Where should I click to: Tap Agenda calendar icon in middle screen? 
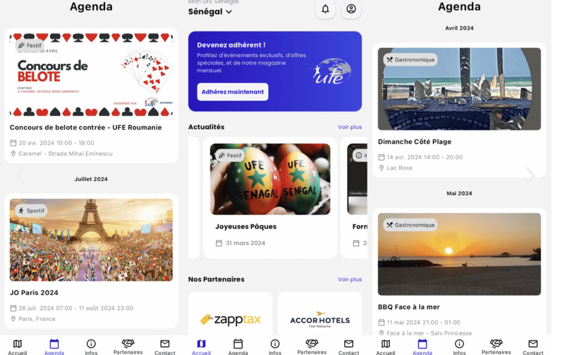pos(238,344)
